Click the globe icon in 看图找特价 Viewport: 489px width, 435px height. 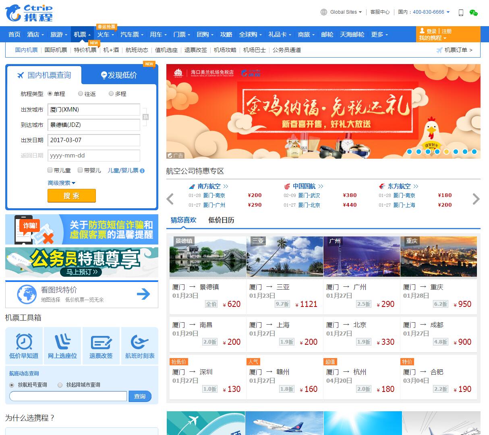coord(27,294)
